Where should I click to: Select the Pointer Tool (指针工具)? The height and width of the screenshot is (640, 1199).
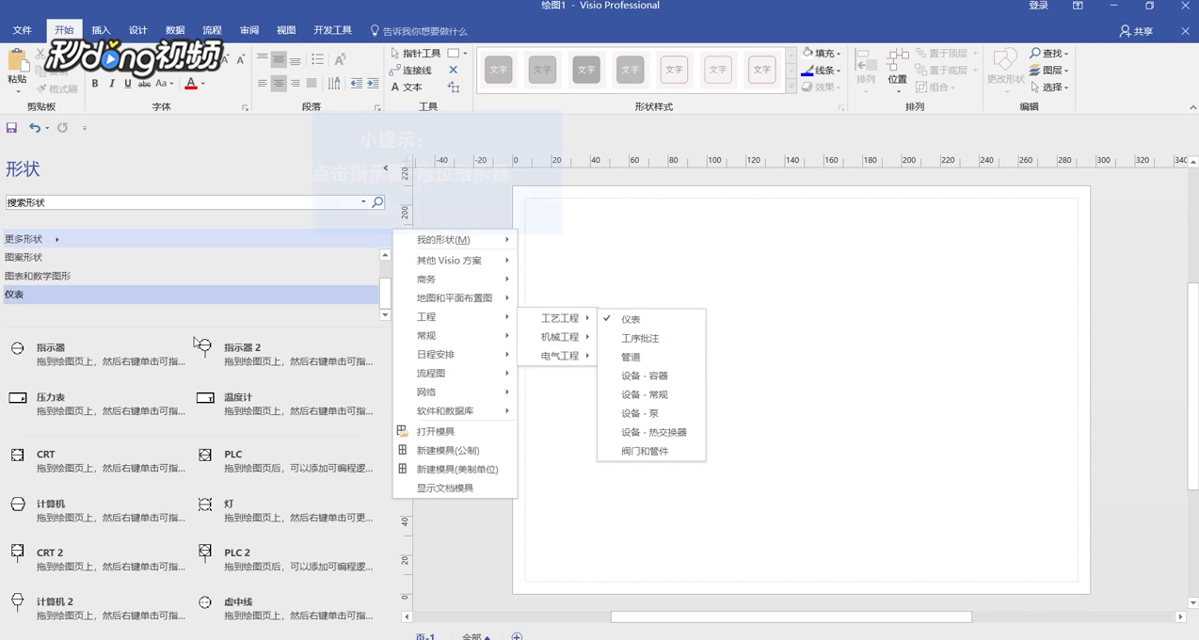coord(415,54)
